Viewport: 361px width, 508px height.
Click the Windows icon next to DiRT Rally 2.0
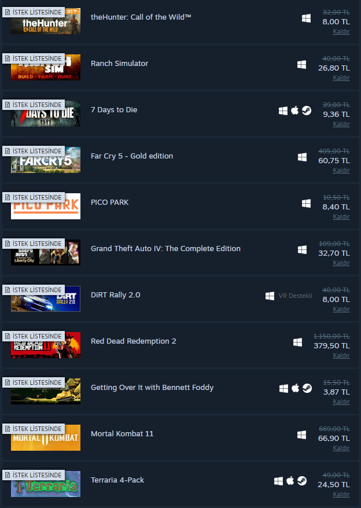pos(270,296)
